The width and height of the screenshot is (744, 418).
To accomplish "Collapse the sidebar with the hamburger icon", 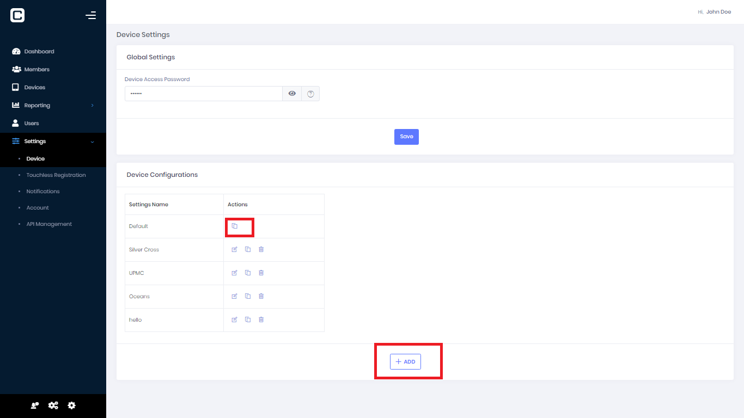I will click(x=91, y=15).
